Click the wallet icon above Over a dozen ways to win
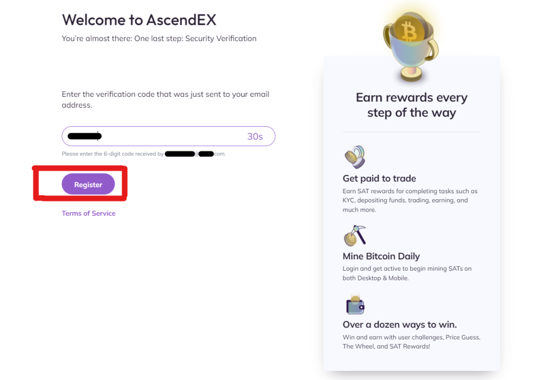Image resolution: width=554 pixels, height=380 pixels. coord(355,305)
